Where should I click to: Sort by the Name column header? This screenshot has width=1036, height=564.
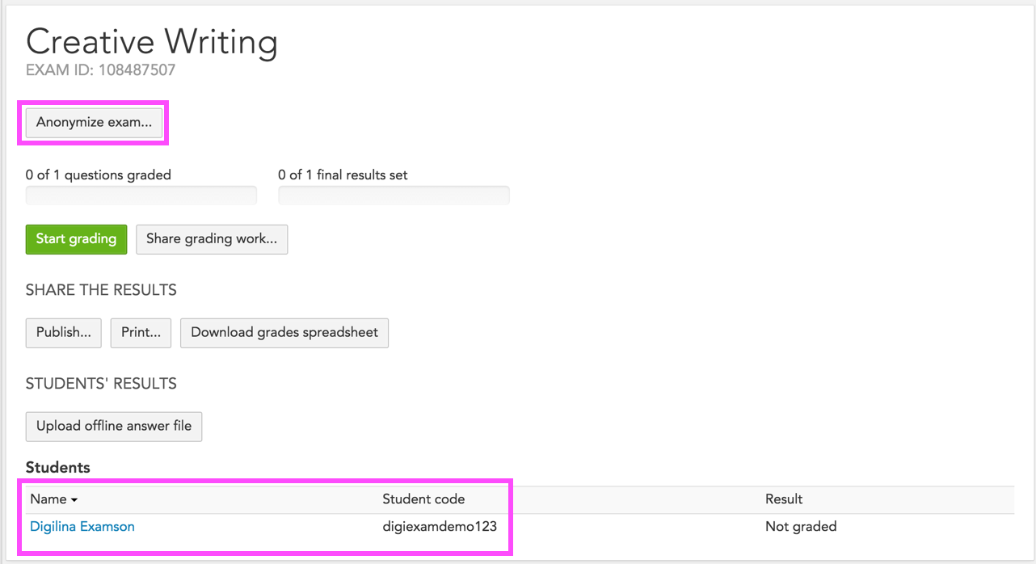(x=48, y=500)
